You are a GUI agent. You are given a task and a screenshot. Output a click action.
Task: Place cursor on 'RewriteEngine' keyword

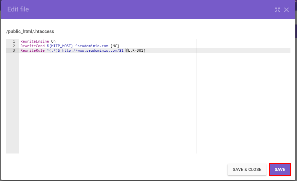[35, 41]
